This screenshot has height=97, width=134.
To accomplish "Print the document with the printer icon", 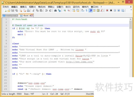I will (28, 10).
